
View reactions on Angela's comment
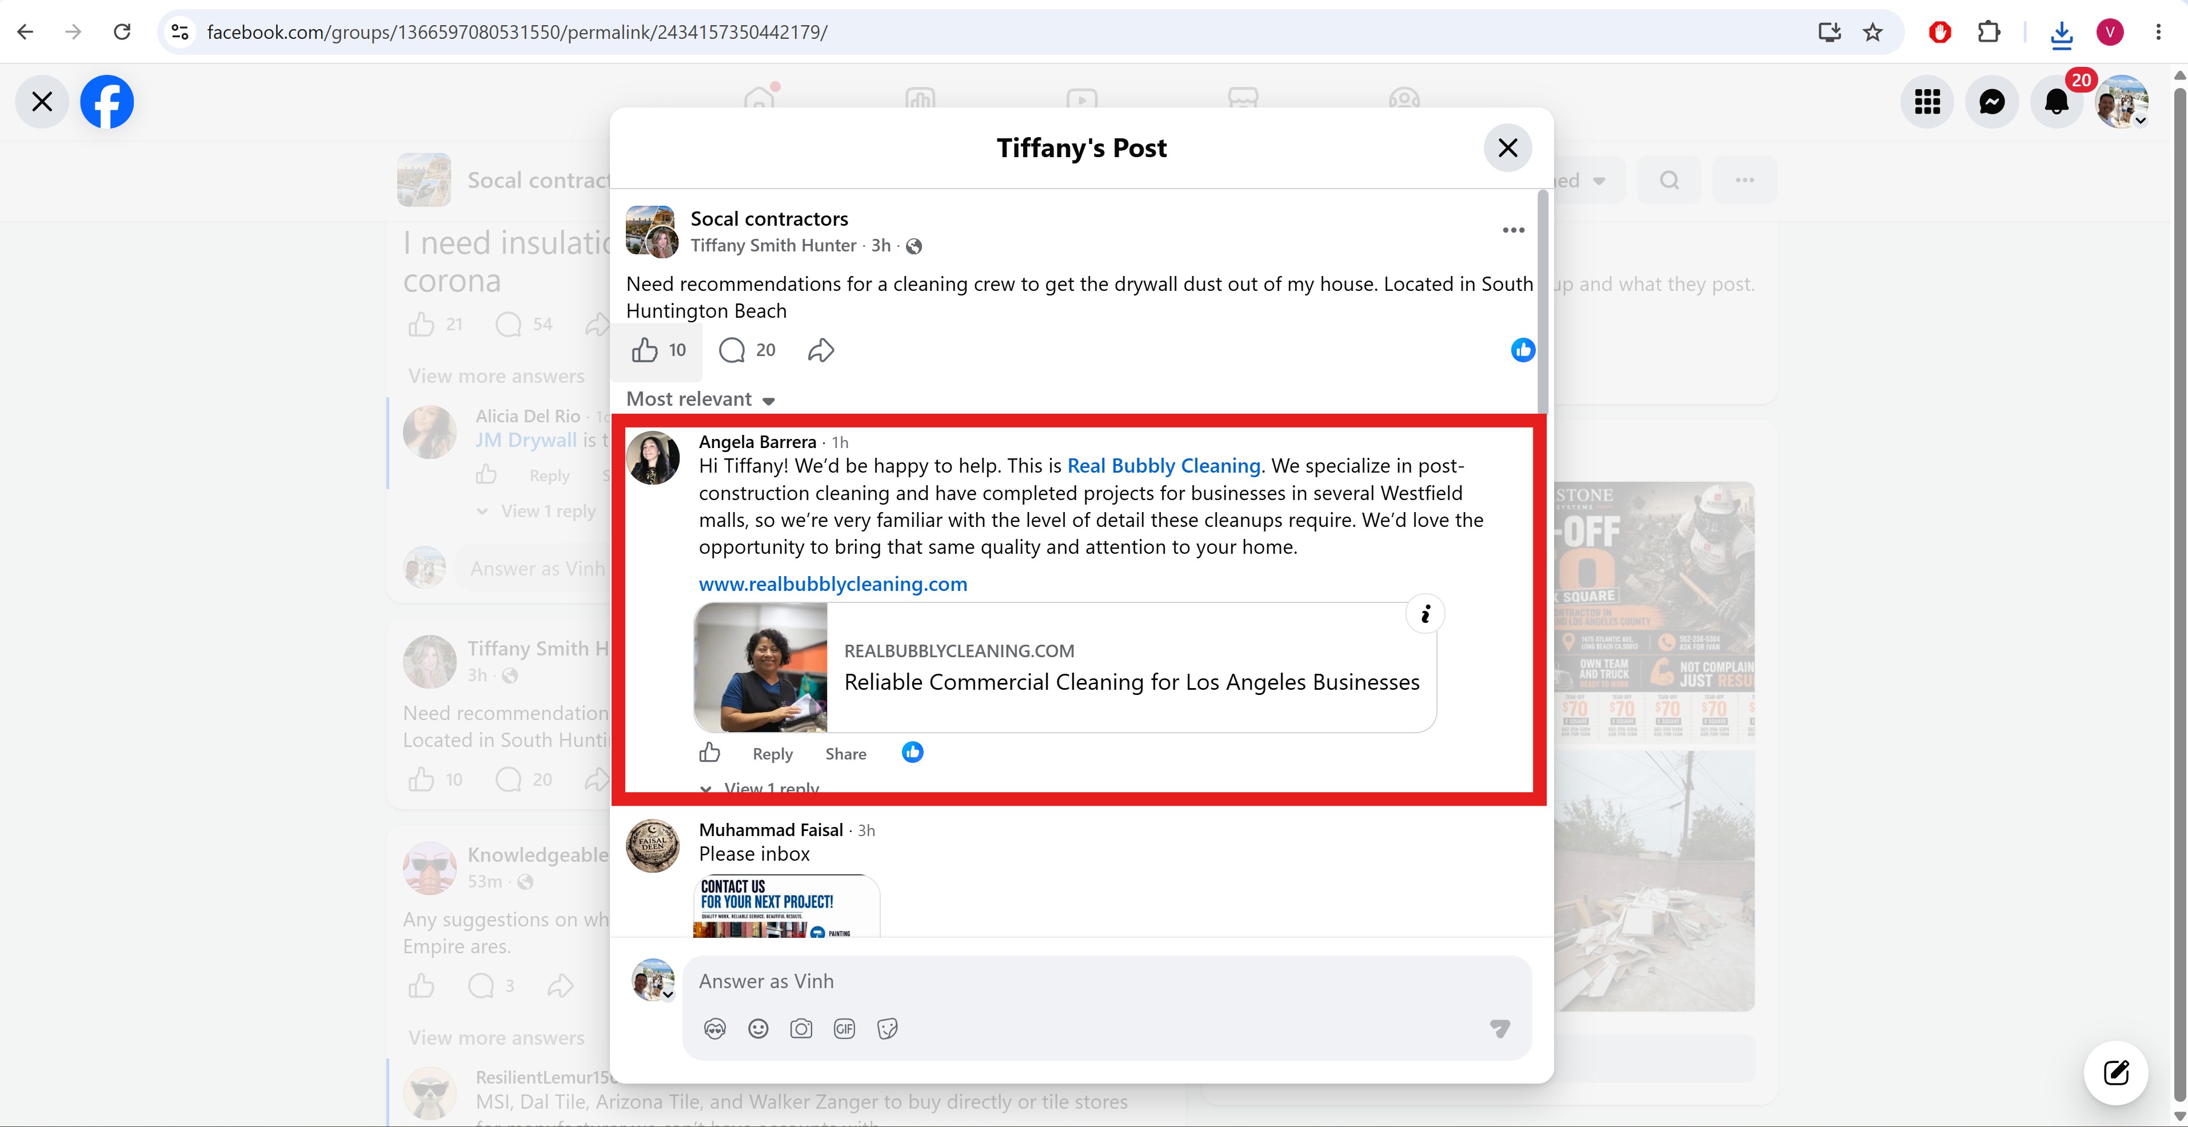click(912, 753)
